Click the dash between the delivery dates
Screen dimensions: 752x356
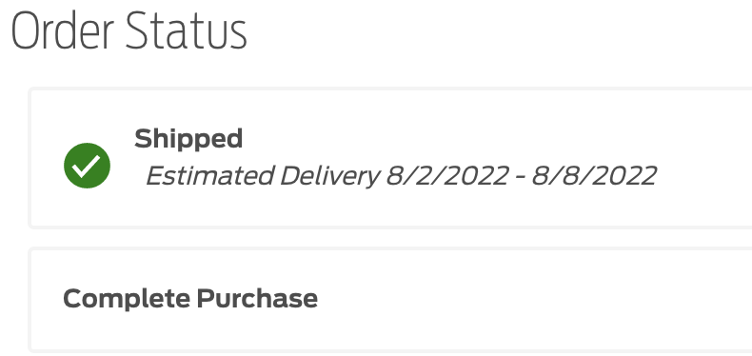click(521, 176)
